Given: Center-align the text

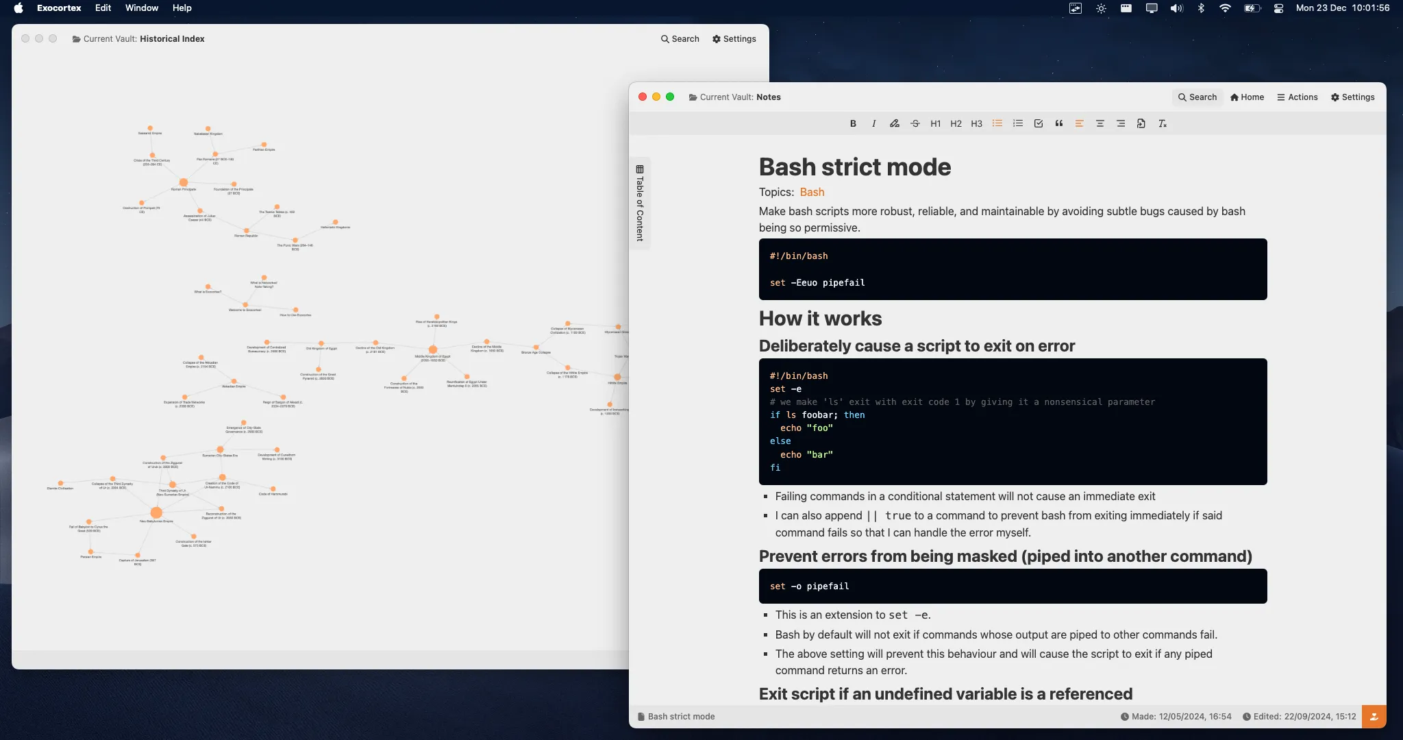Looking at the screenshot, I should coord(1100,123).
